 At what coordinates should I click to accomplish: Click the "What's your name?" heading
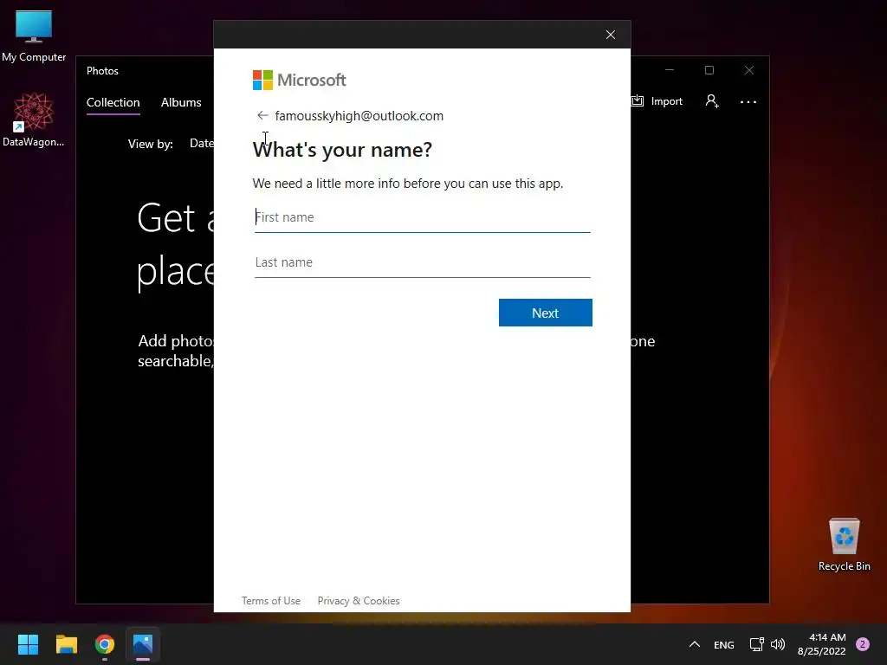pos(342,150)
